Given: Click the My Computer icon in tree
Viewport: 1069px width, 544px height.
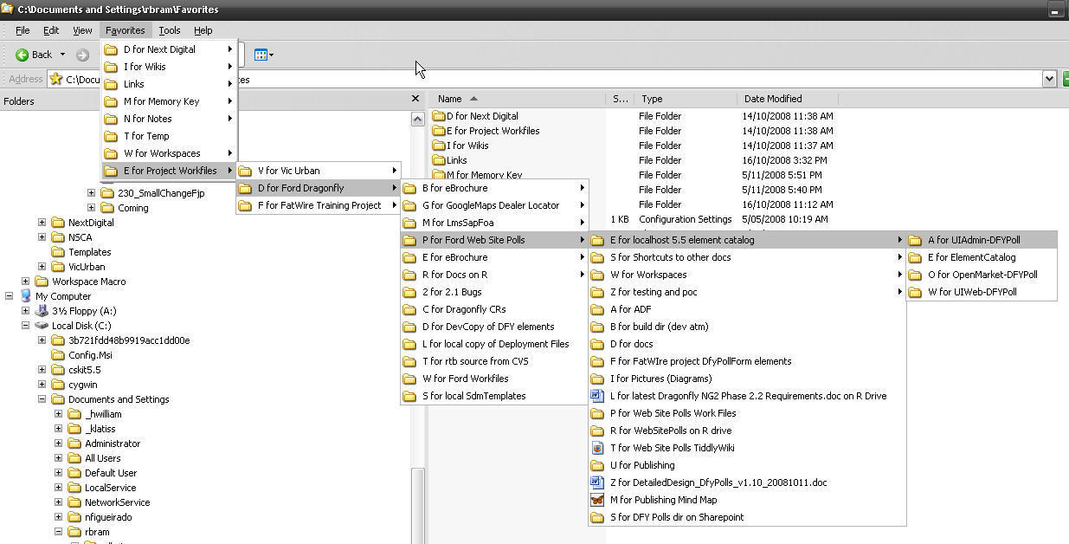Looking at the screenshot, I should tap(26, 296).
